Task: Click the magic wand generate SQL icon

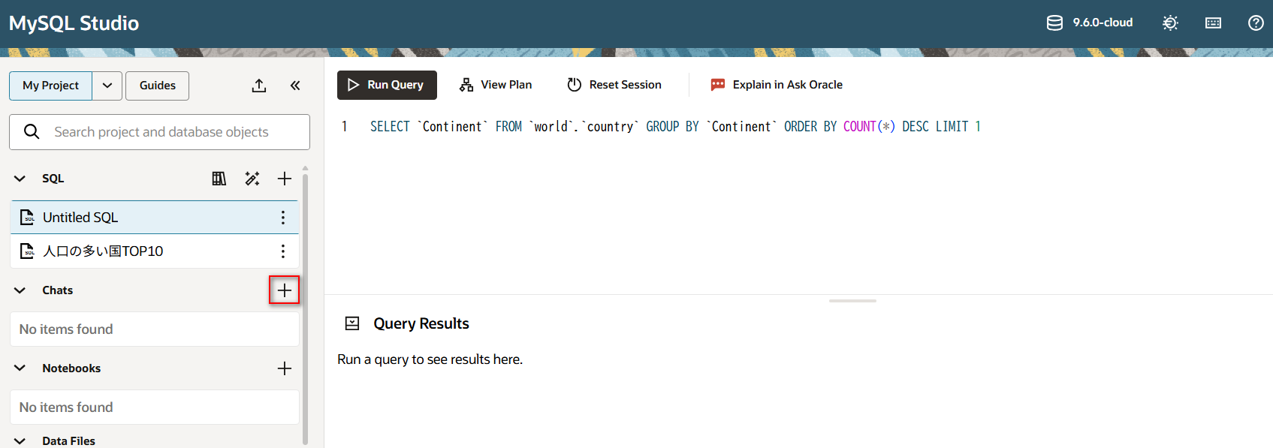Action: click(252, 179)
